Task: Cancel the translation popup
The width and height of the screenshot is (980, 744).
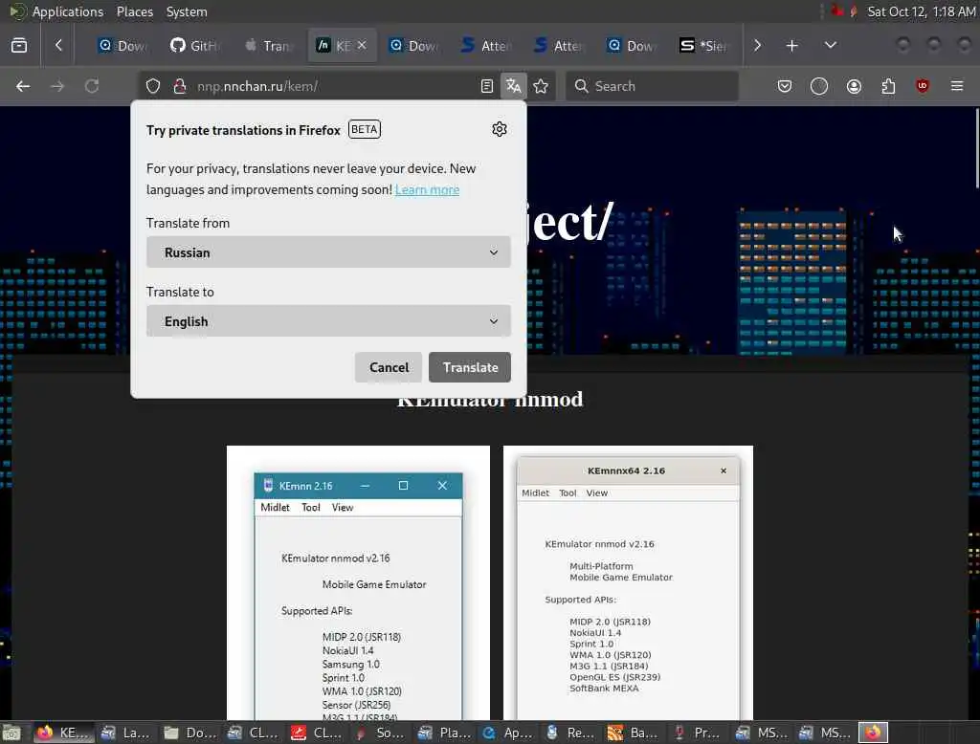Action: coord(389,367)
